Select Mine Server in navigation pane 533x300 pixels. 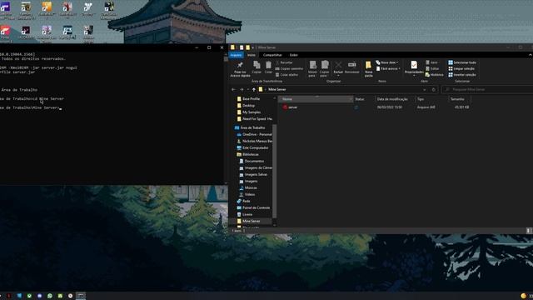[x=252, y=221]
